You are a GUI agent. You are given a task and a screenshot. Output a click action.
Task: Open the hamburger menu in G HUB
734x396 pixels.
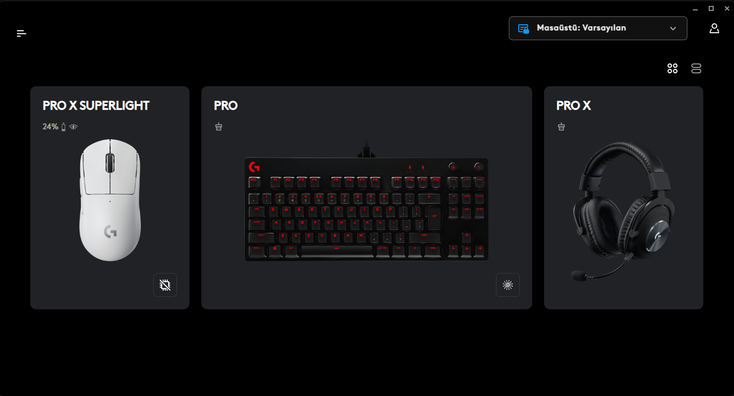pyautogui.click(x=21, y=33)
